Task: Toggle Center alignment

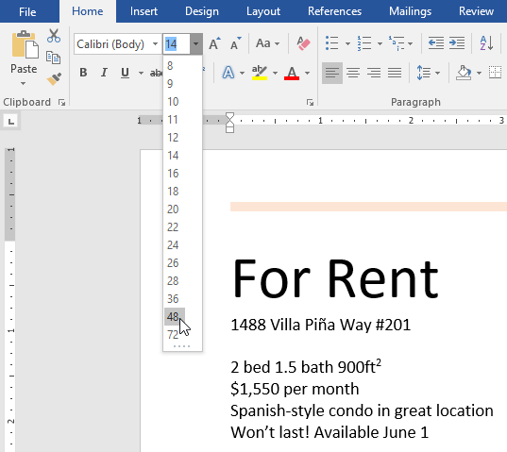Action: 353,73
